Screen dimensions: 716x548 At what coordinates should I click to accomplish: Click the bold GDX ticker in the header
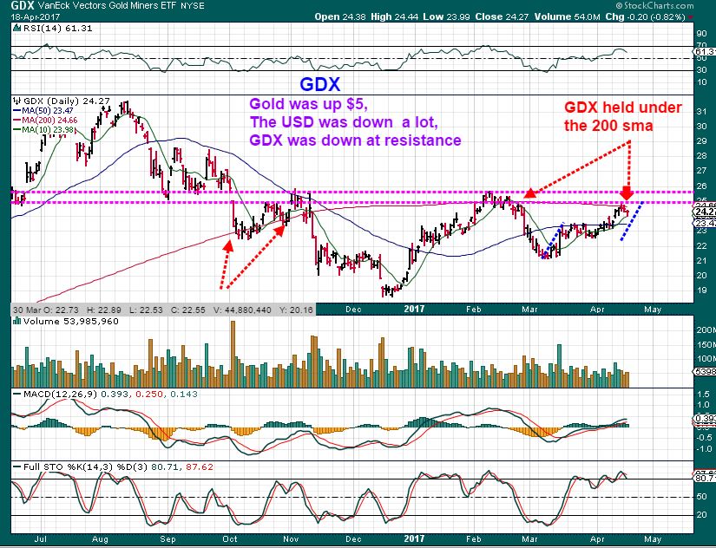tap(22, 6)
